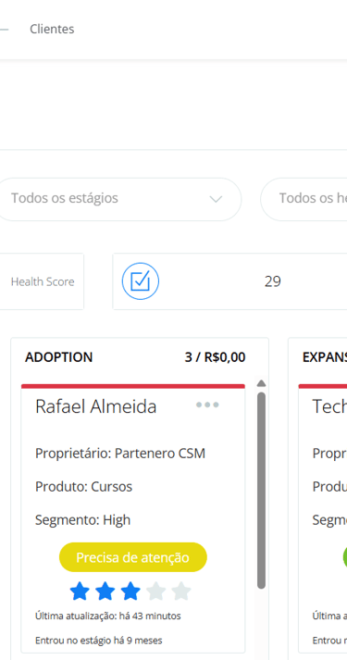Click the Precisa de atenção badge
This screenshot has width=347, height=660.
[133, 557]
